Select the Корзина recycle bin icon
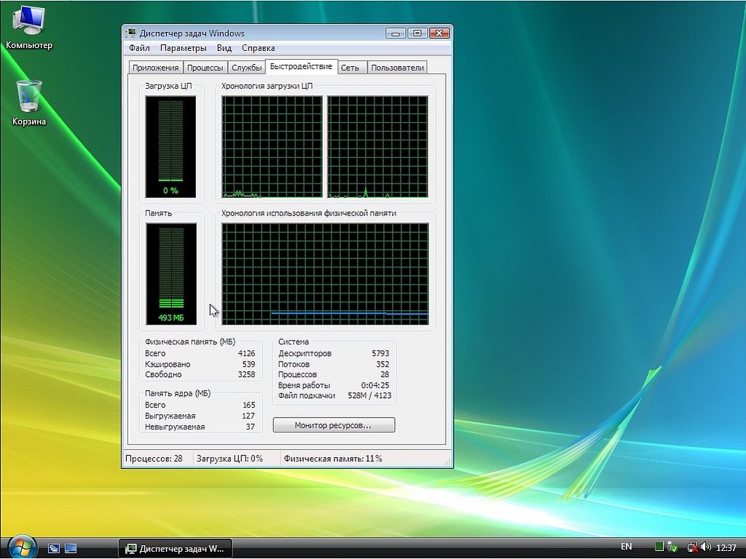The height and width of the screenshot is (559, 746). coord(28,96)
